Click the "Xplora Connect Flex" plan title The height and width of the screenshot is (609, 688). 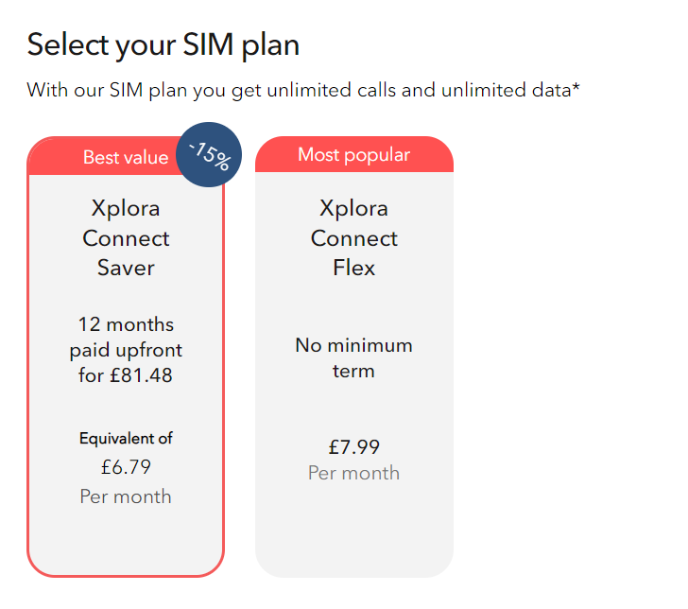pos(353,237)
